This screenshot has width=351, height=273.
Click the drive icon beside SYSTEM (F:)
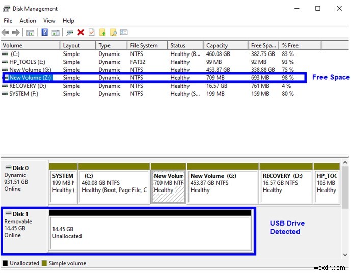[x=5, y=94]
